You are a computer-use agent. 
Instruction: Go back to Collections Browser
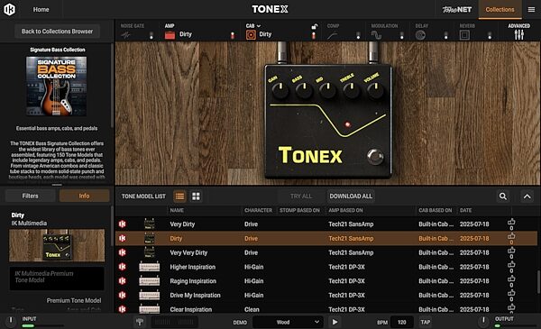(57, 32)
